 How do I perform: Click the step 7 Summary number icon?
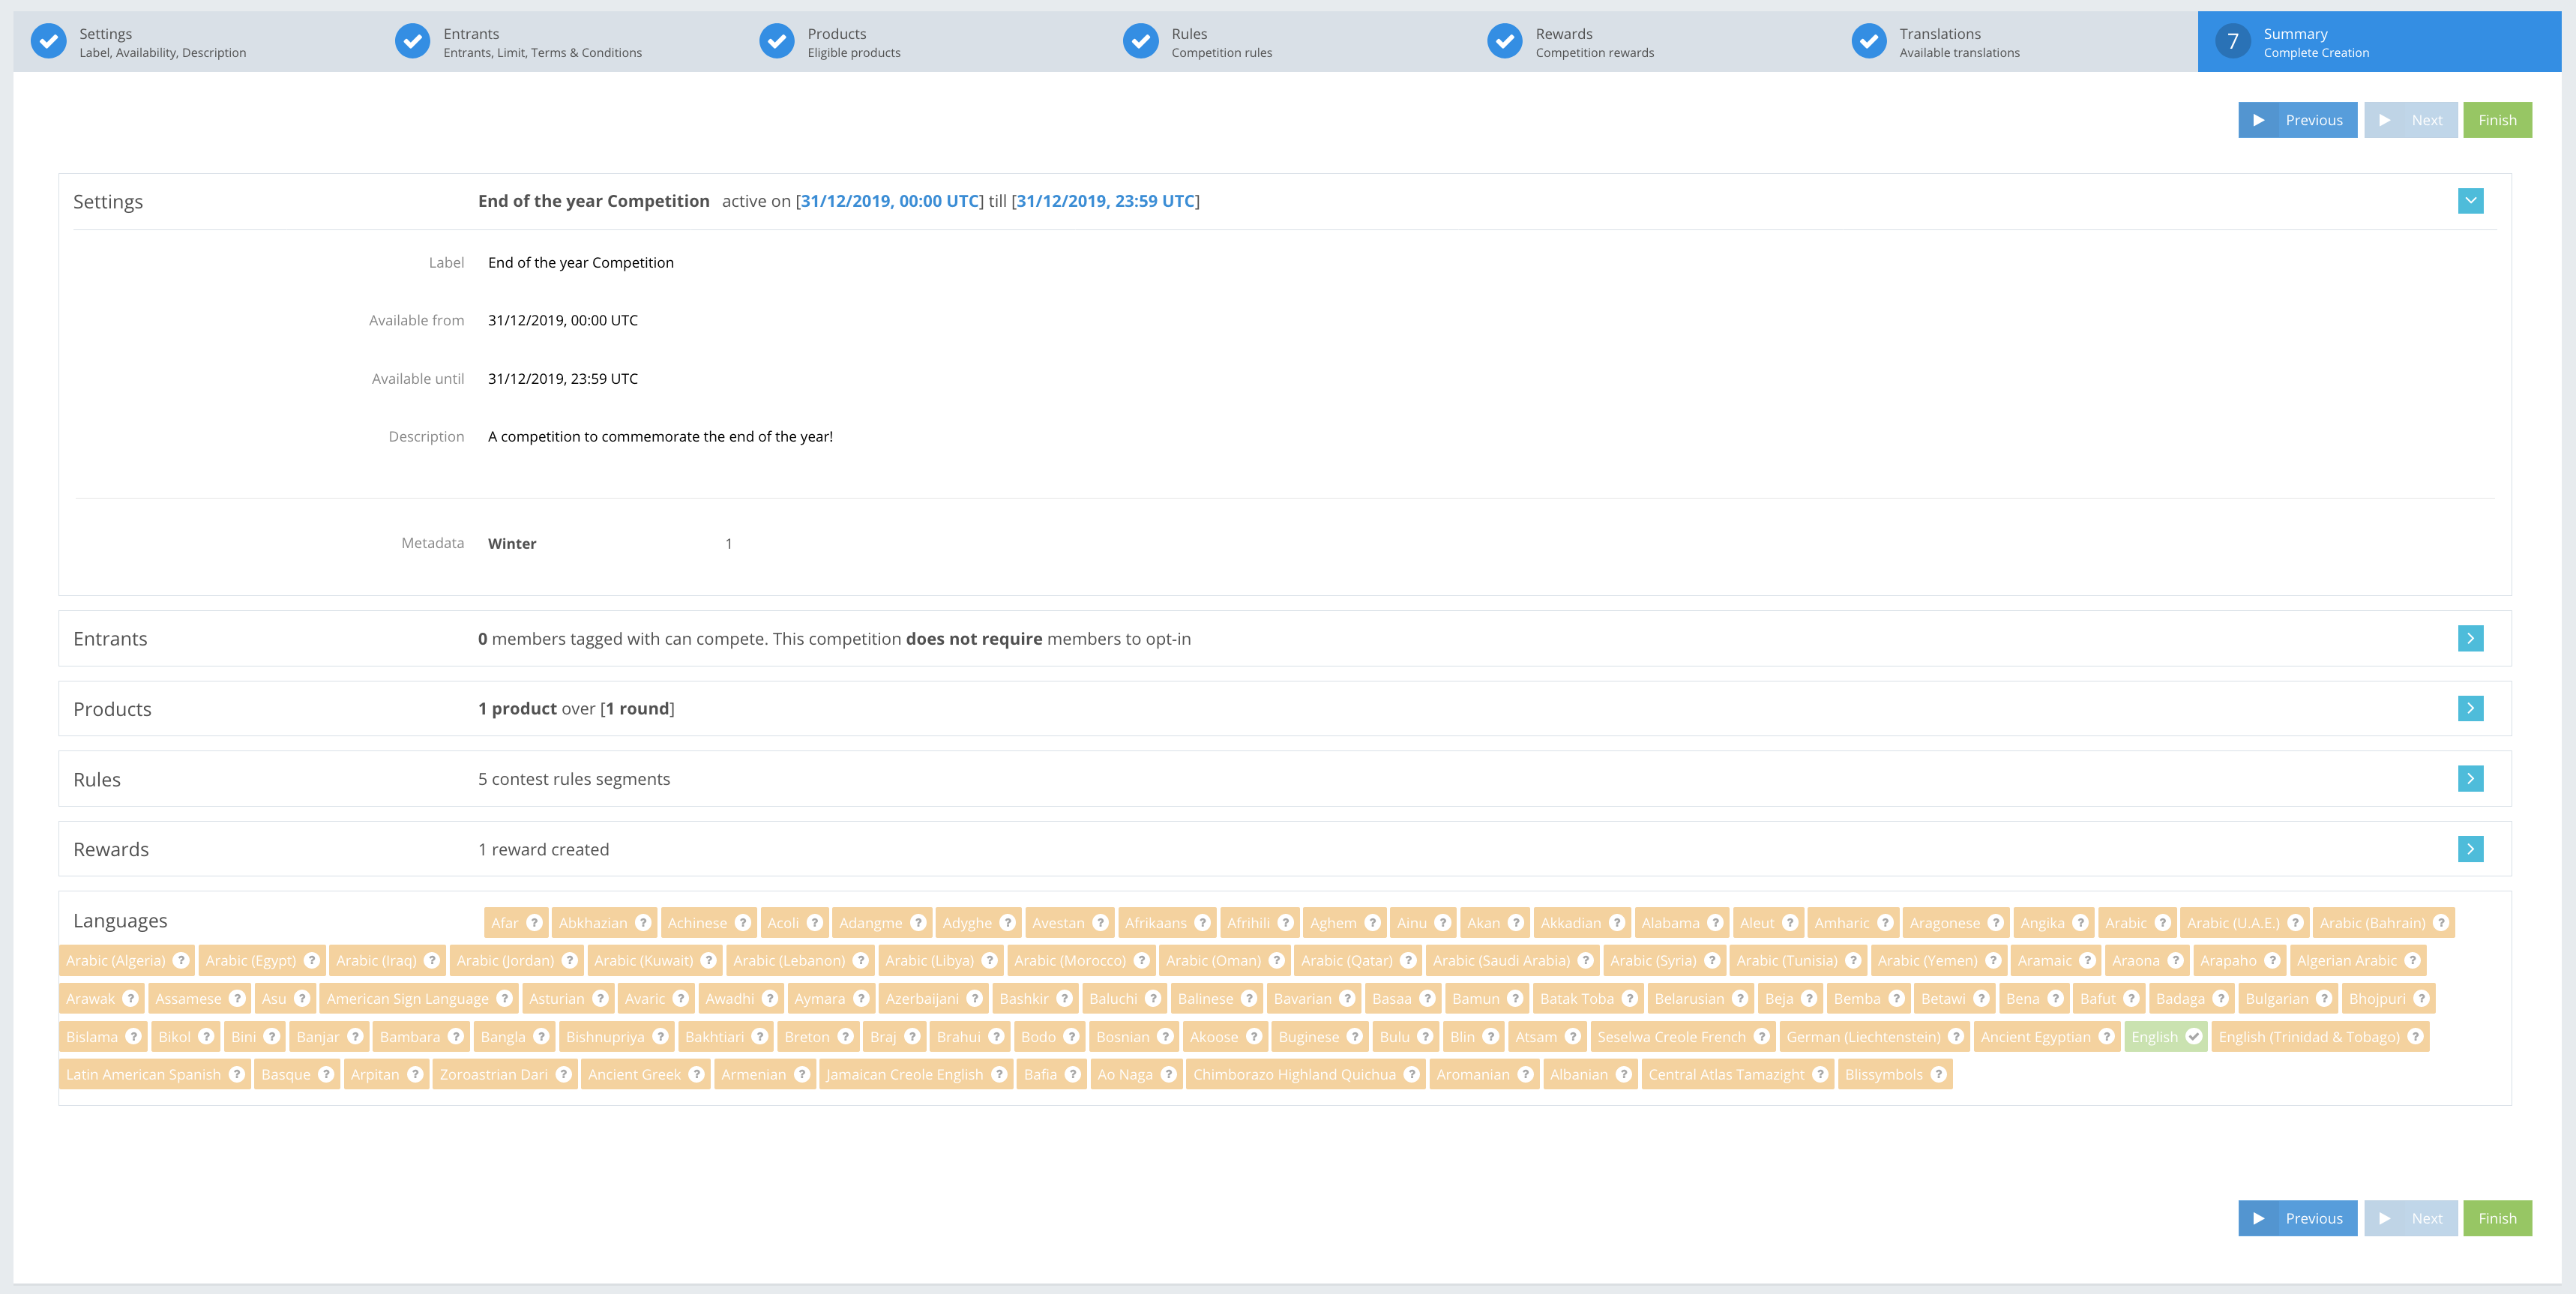[2232, 42]
